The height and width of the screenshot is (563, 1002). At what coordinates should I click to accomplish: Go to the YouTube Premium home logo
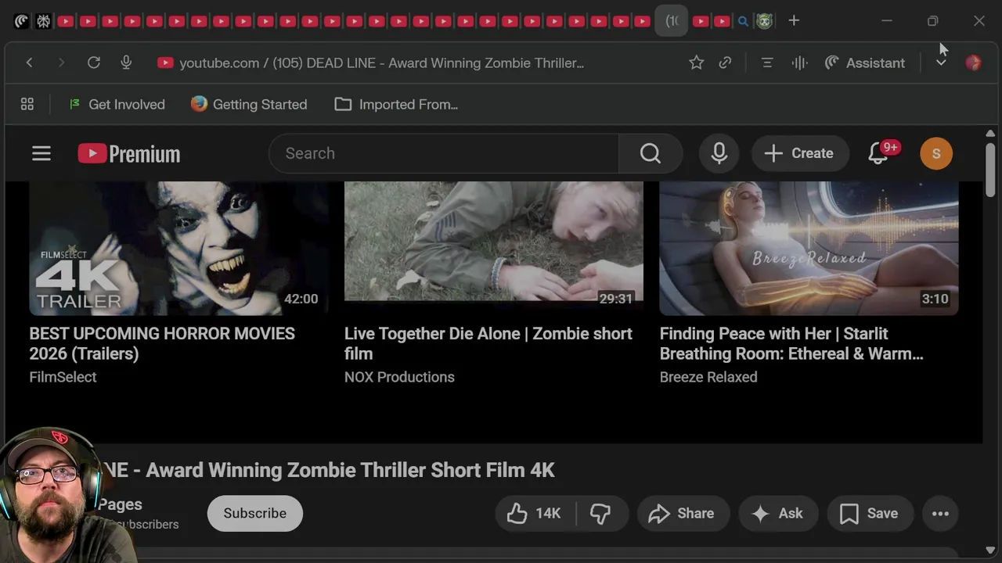[129, 153]
